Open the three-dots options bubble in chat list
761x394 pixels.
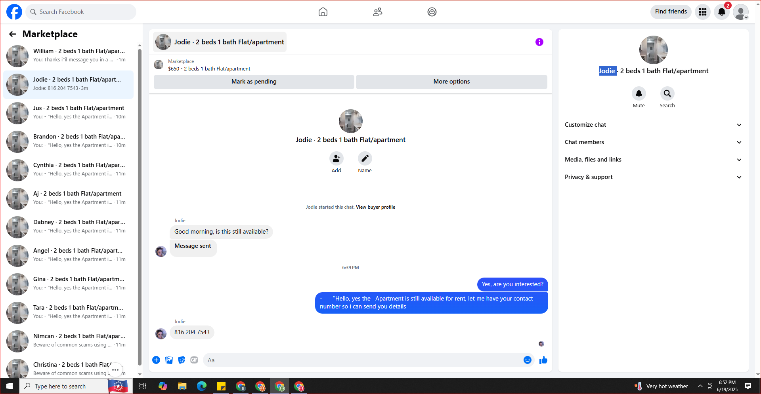[x=115, y=370]
